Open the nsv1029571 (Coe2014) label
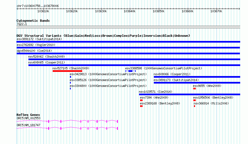Viewport: 248px width, 144px height. (x=155, y=92)
